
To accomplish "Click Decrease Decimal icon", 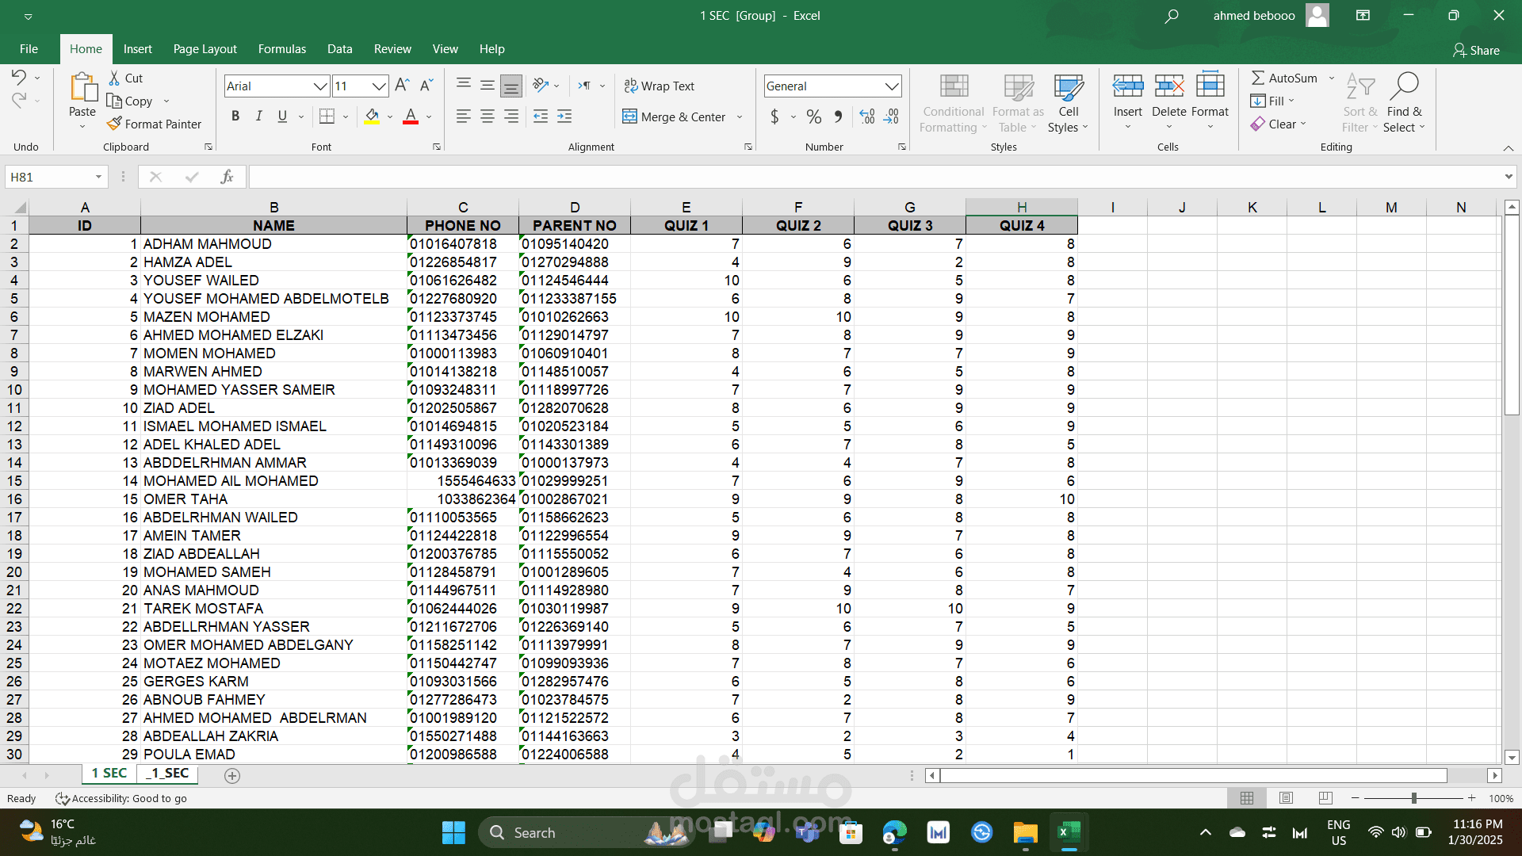I will (892, 117).
